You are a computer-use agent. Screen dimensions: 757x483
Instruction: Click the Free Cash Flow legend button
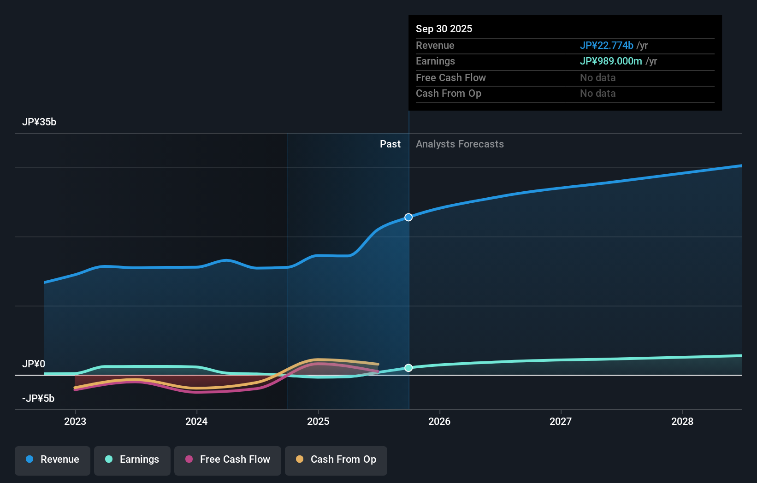[228, 459]
